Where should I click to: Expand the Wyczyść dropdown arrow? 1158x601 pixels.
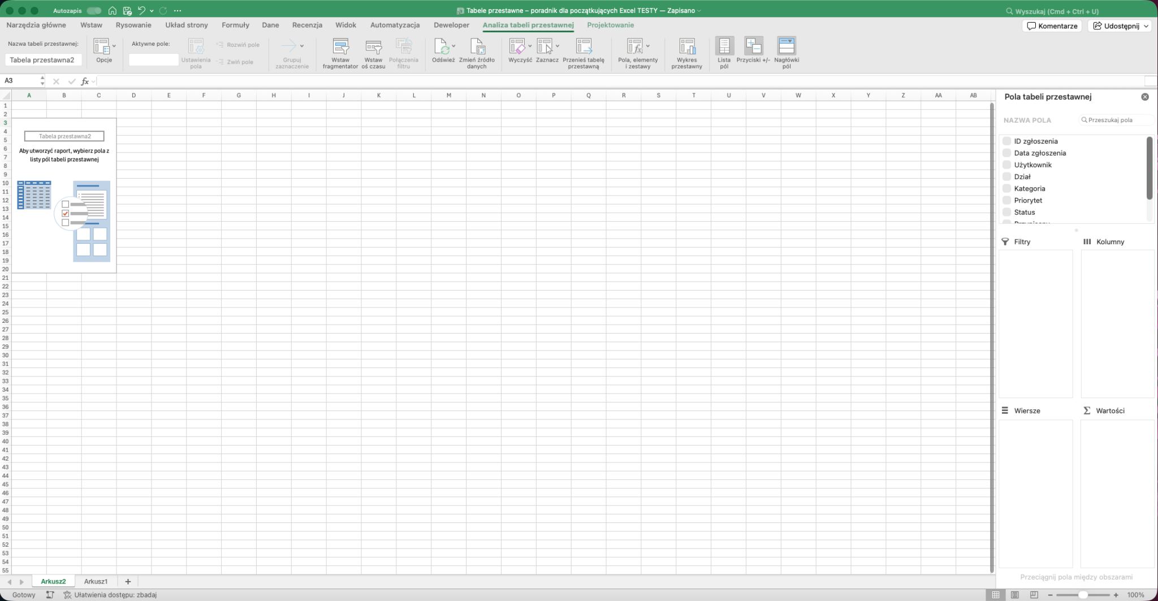pyautogui.click(x=530, y=46)
